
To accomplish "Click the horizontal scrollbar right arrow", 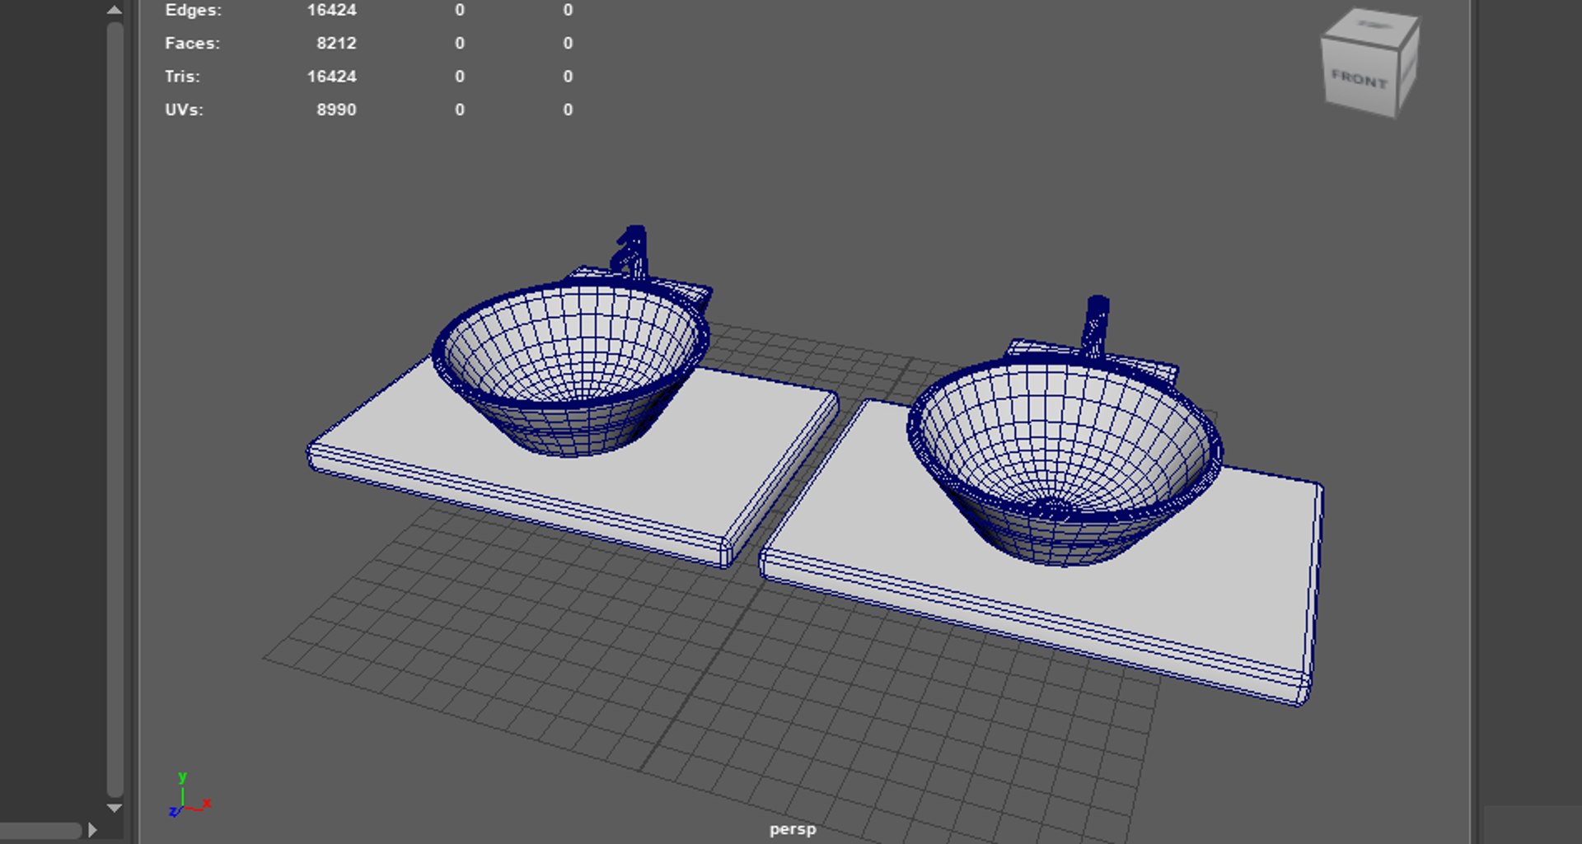I will click(92, 830).
